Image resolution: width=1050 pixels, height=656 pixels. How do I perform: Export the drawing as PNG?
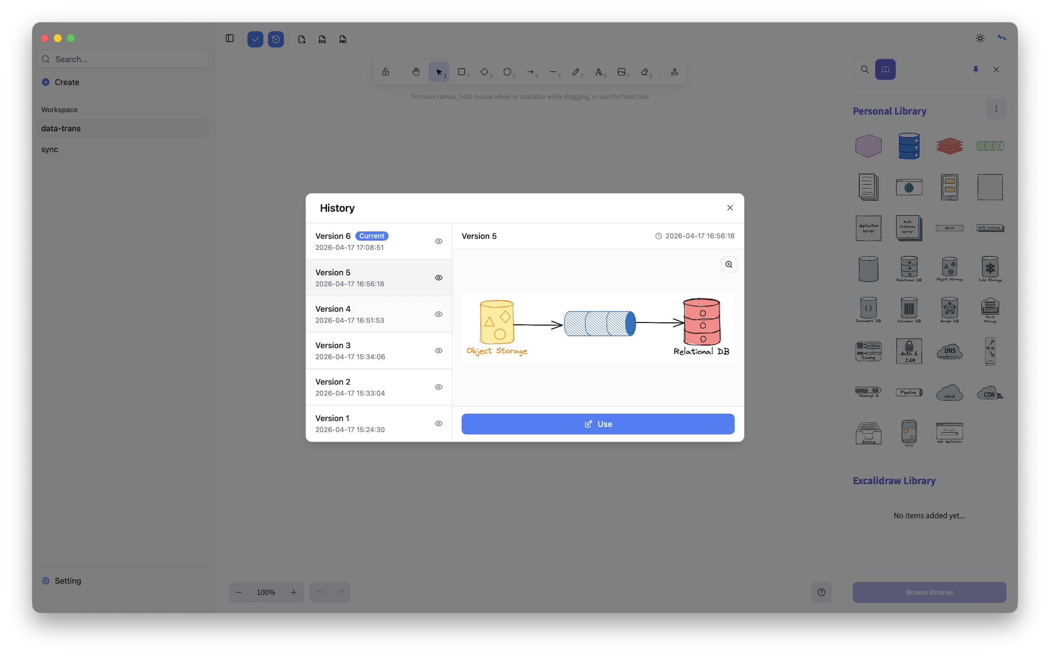coord(343,39)
